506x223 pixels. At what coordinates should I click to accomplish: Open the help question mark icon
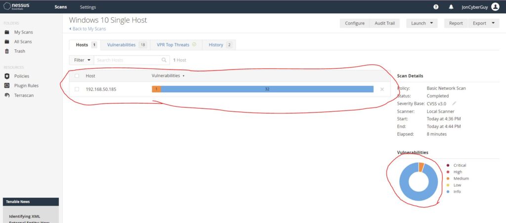tap(436, 7)
